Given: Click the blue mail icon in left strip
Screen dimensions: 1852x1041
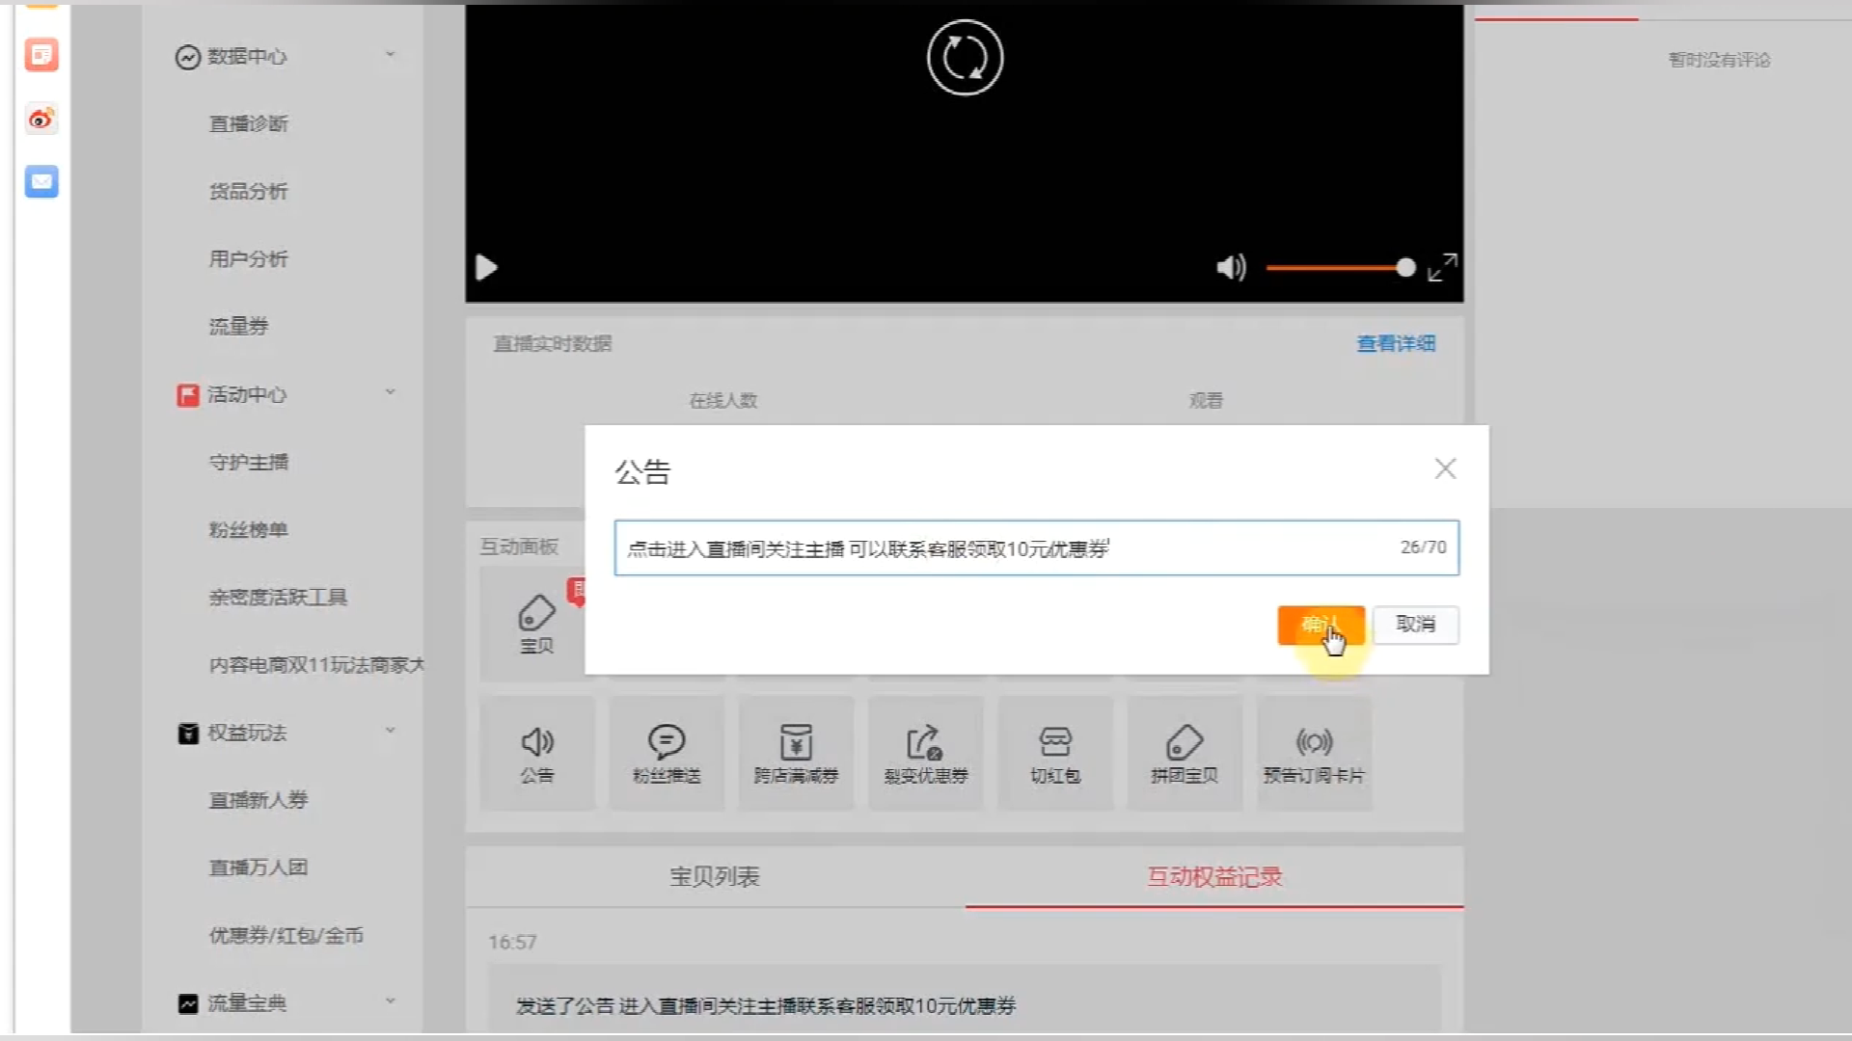Looking at the screenshot, I should point(41,181).
